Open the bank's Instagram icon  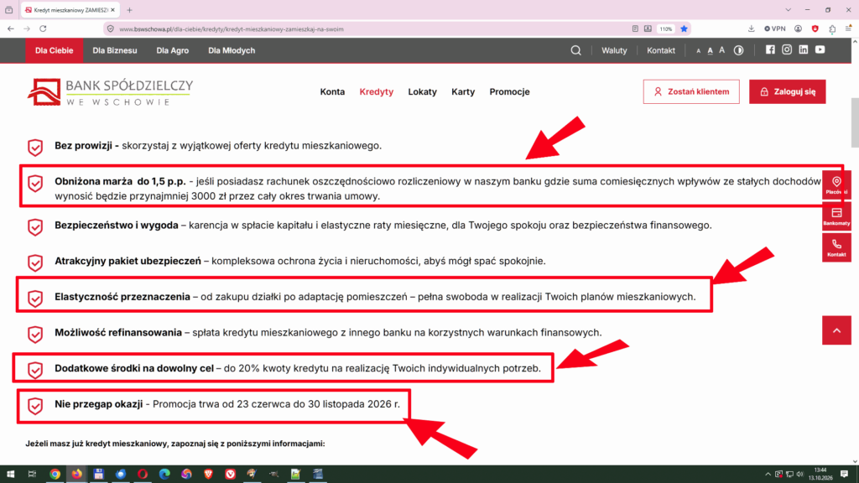point(787,49)
